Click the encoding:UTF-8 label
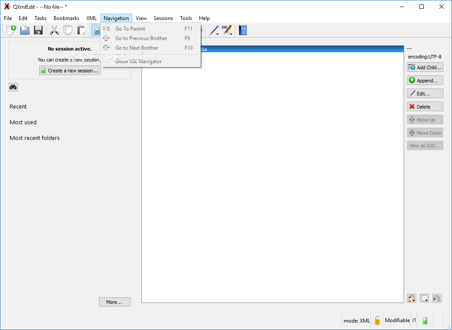 click(x=425, y=57)
